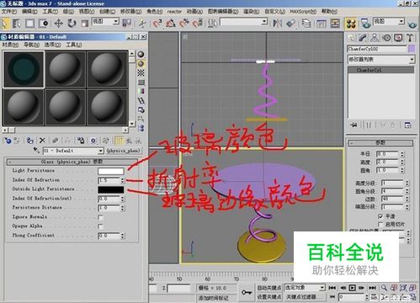The image size is (420, 303).
Task: Click the key icon in status bar
Action: [x=247, y=292]
